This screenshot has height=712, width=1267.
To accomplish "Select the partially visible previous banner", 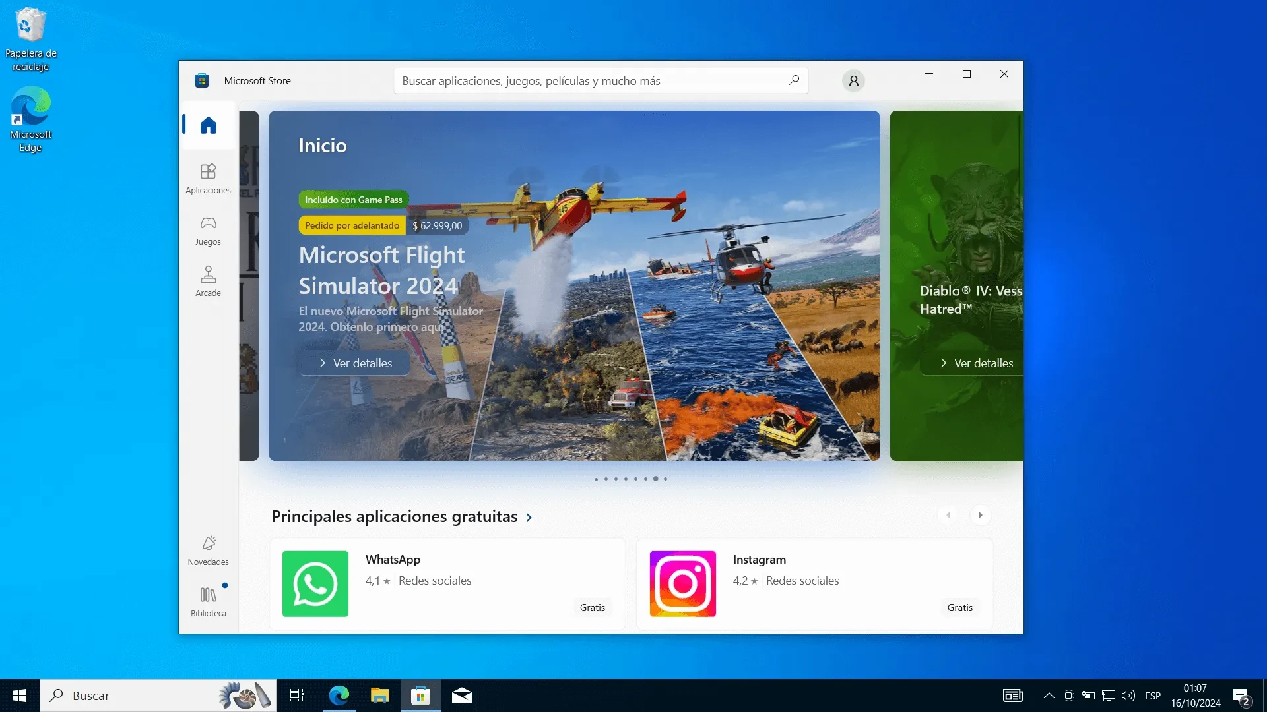I will click(x=249, y=285).
